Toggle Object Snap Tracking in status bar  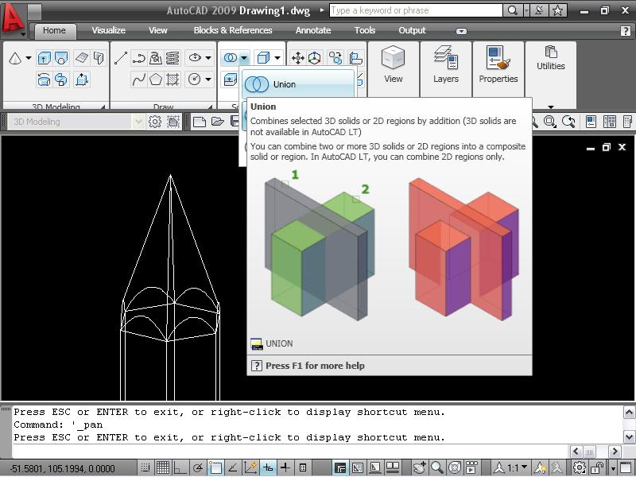233,467
